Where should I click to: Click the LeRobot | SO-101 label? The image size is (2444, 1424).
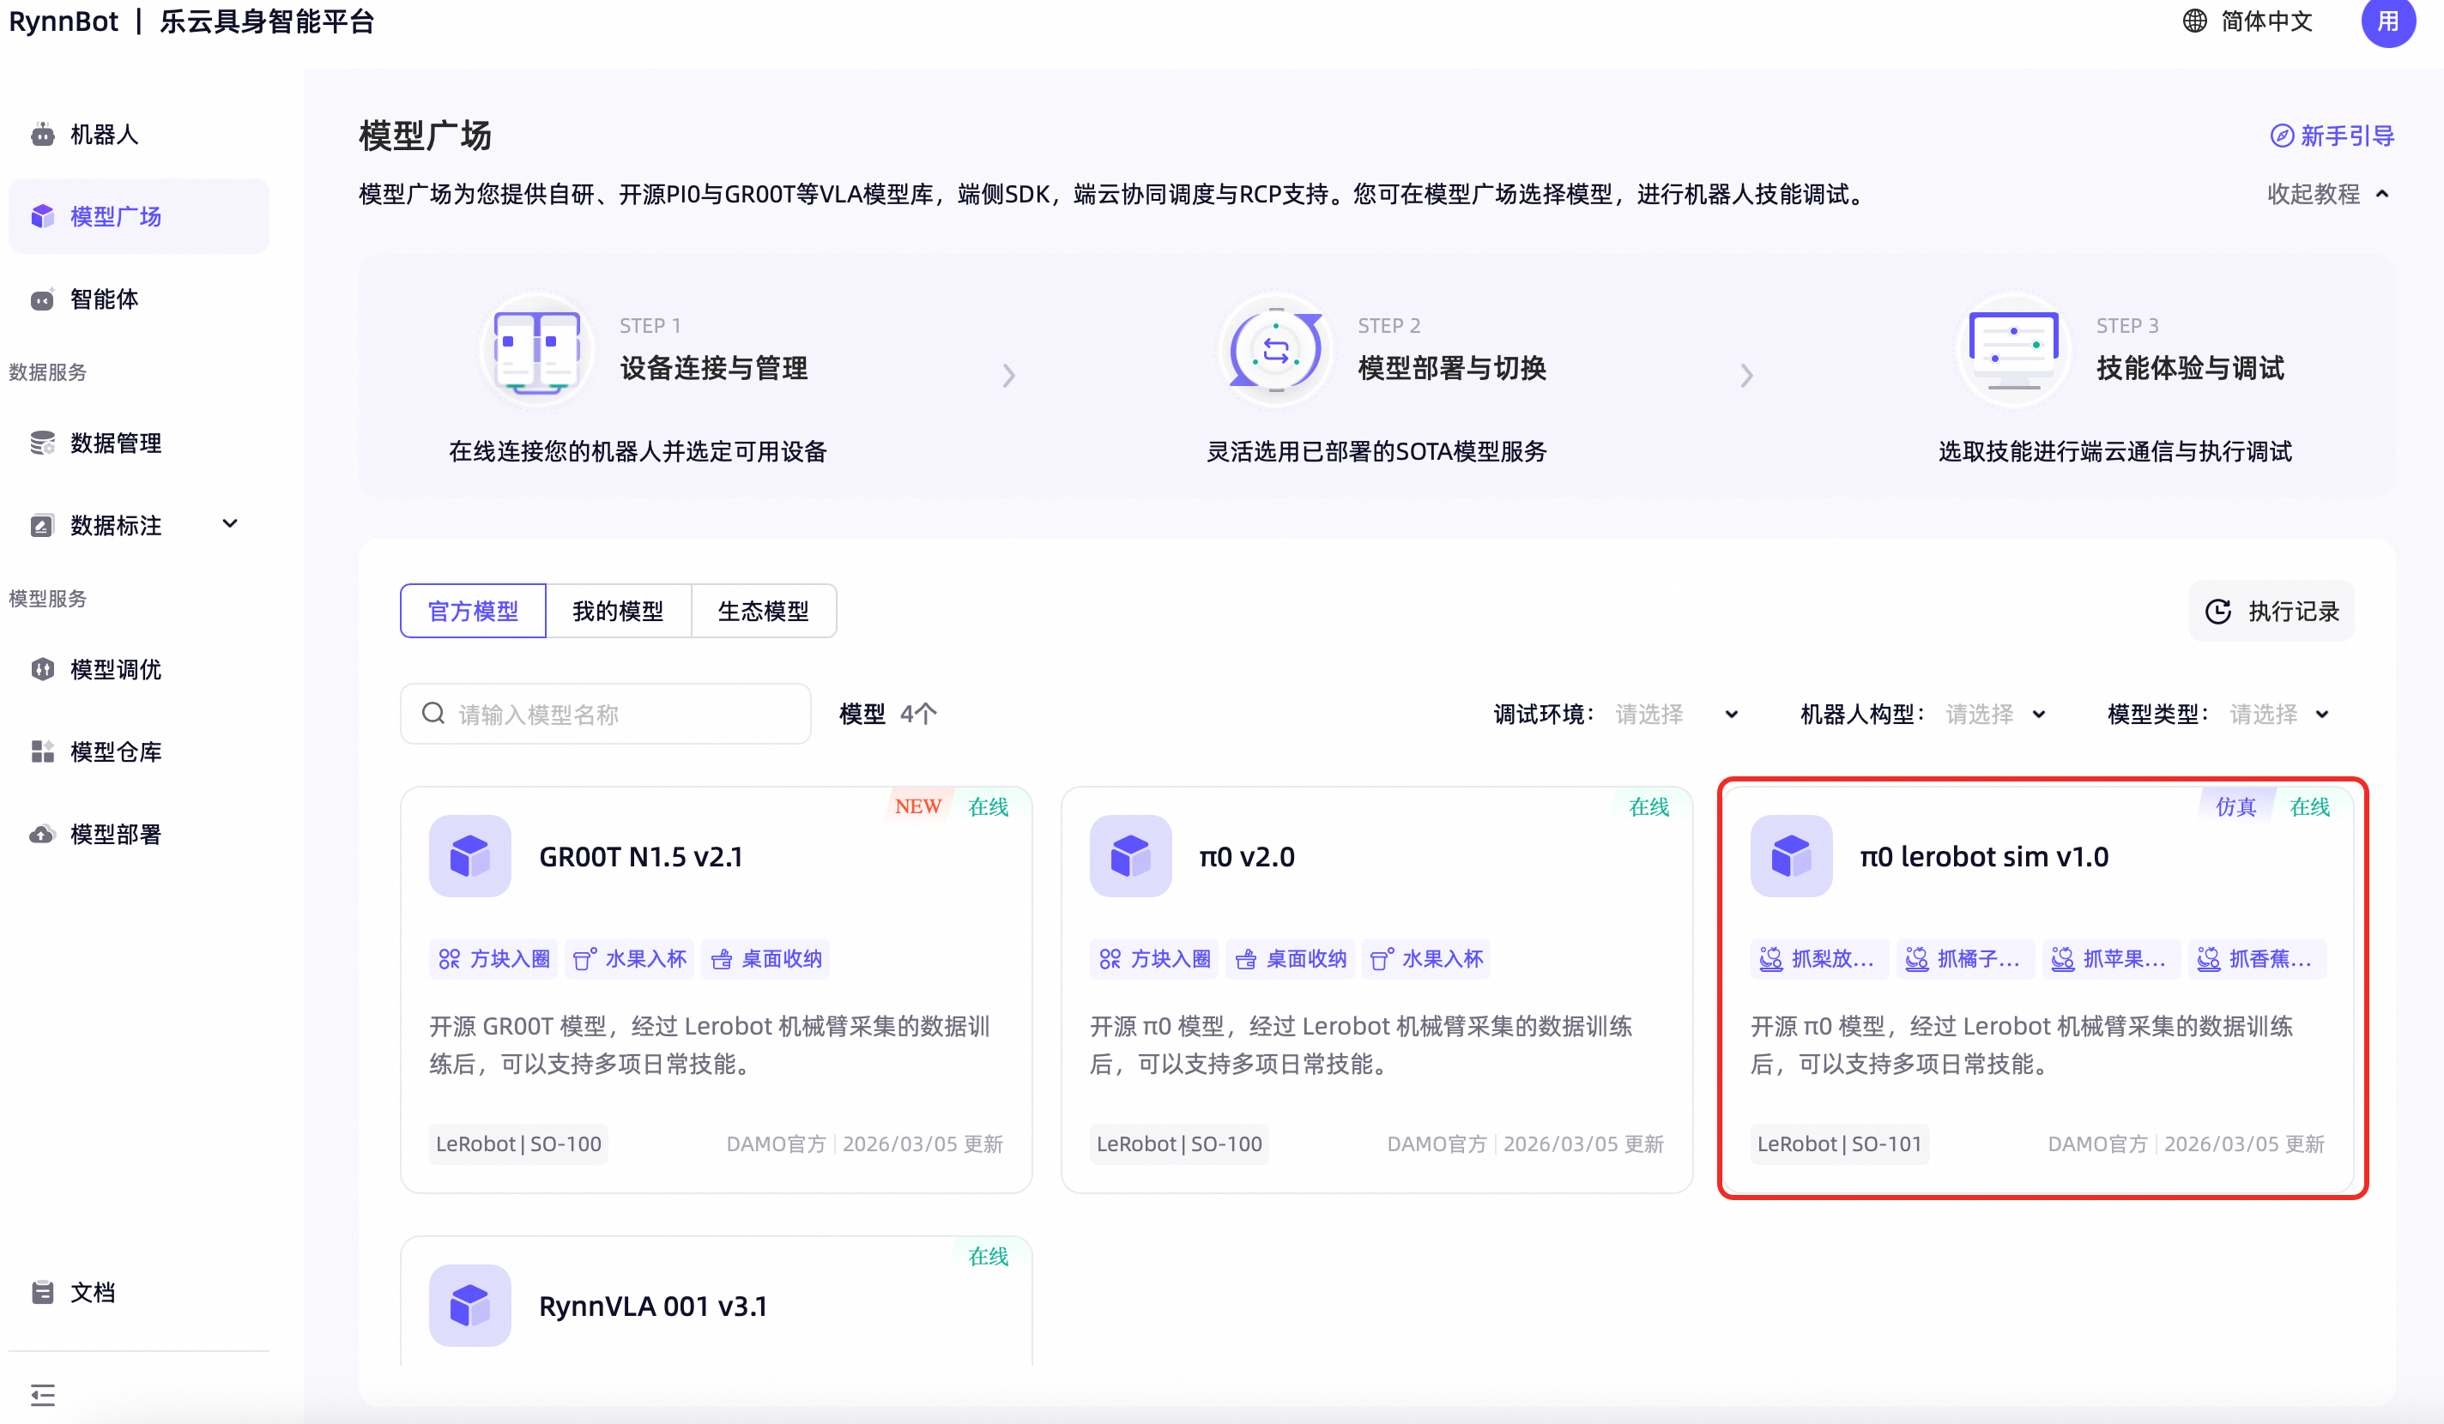click(1840, 1143)
